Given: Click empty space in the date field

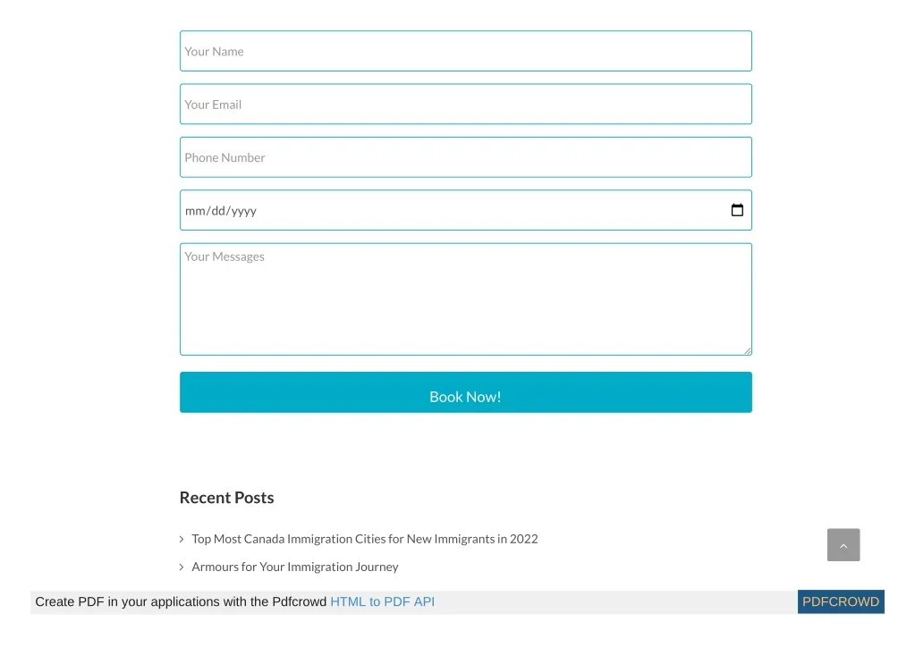Looking at the screenshot, I should point(492,211).
